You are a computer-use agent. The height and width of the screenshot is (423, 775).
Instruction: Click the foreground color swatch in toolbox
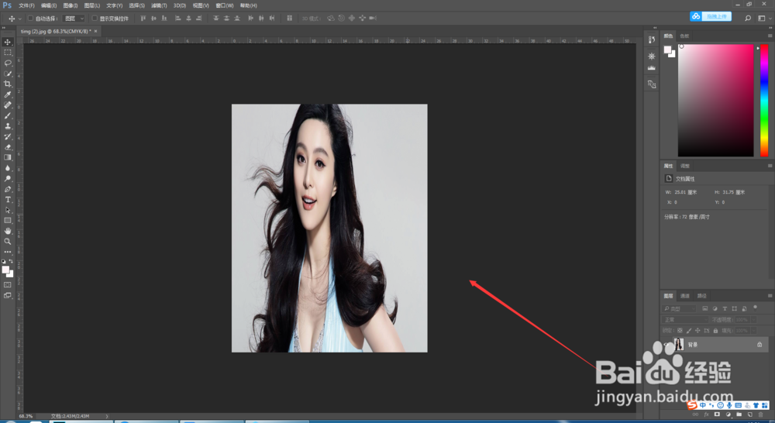[5, 270]
